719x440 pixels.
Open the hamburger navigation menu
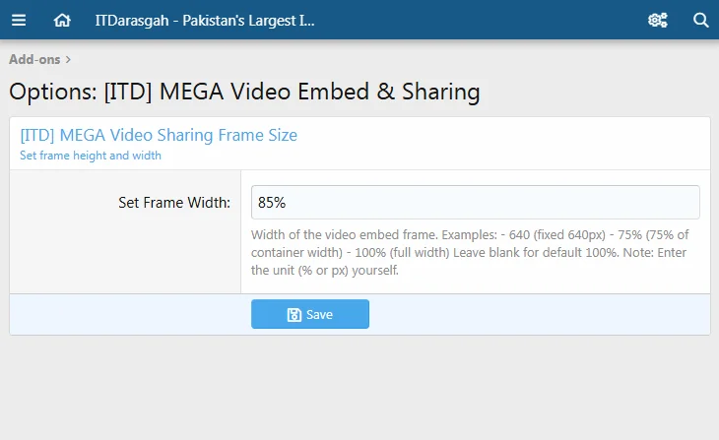coord(20,20)
